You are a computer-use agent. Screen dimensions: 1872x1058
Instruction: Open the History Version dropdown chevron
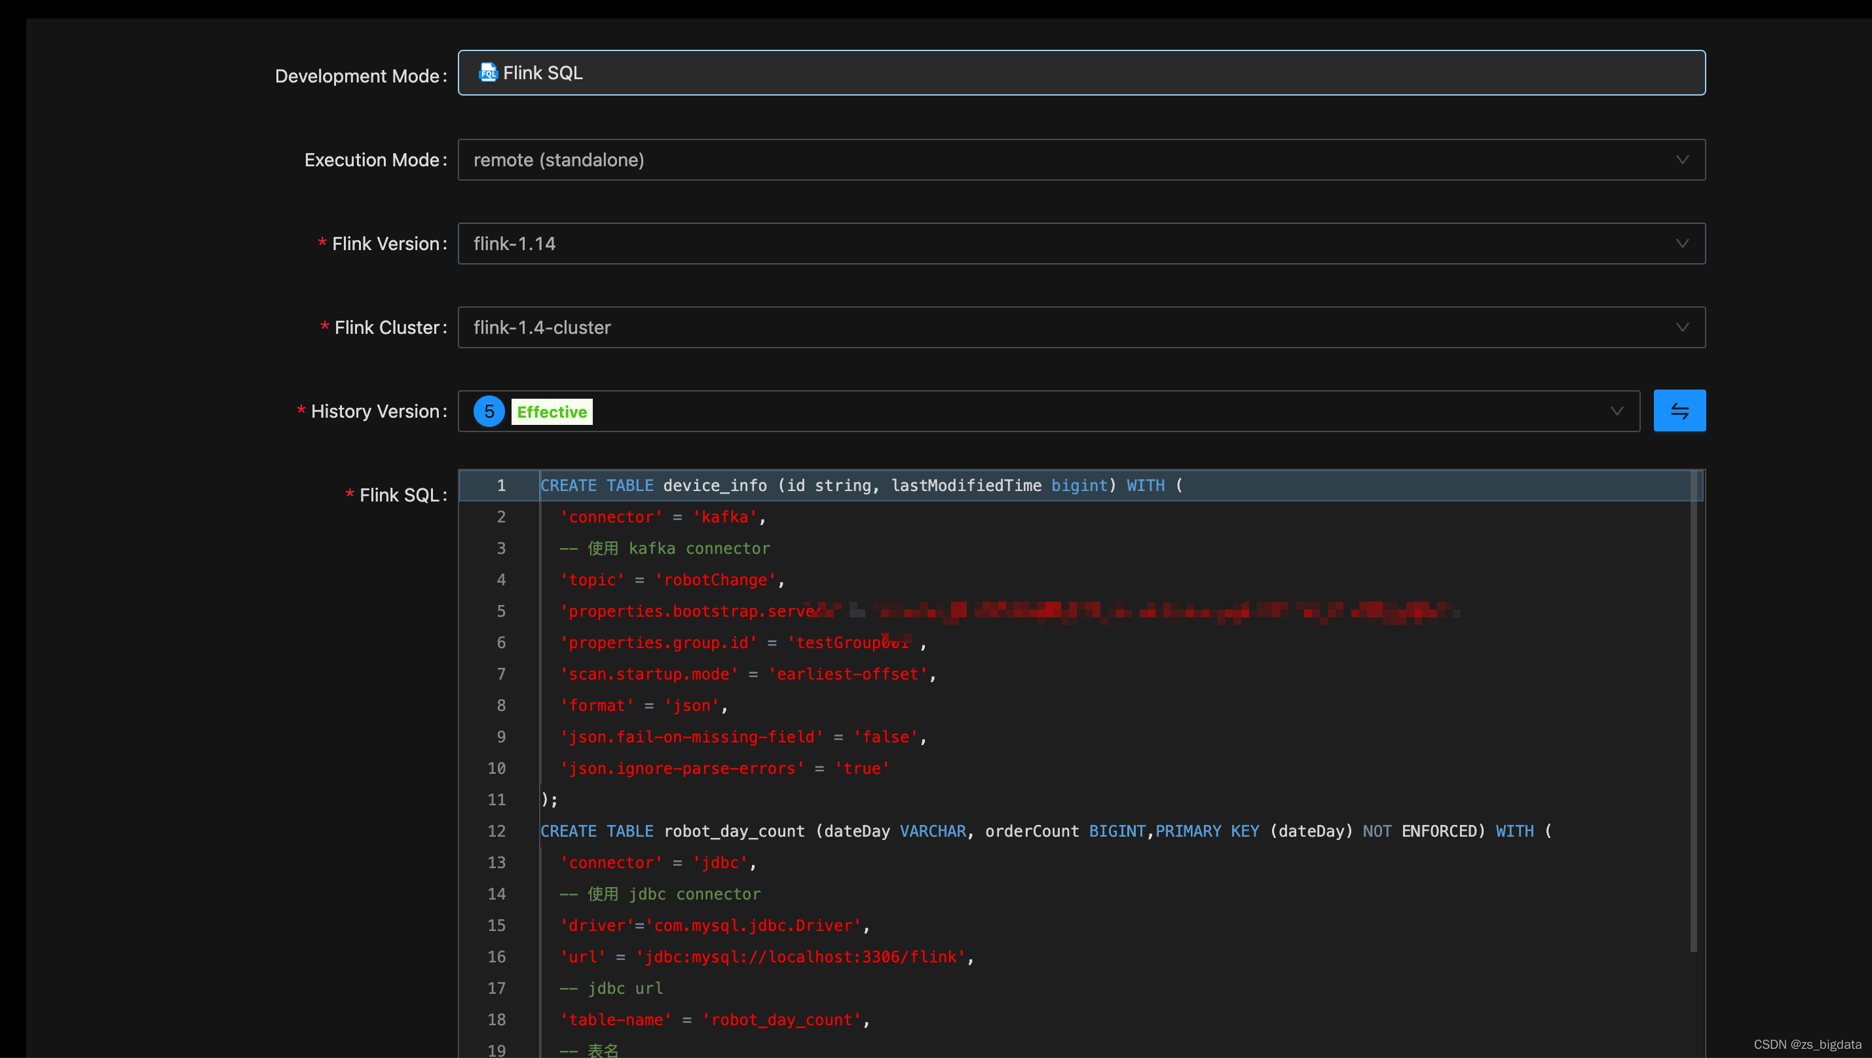point(1616,411)
